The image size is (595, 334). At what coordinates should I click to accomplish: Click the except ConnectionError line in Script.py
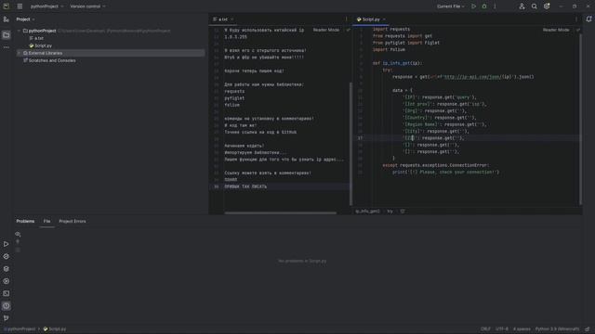pyautogui.click(x=436, y=165)
